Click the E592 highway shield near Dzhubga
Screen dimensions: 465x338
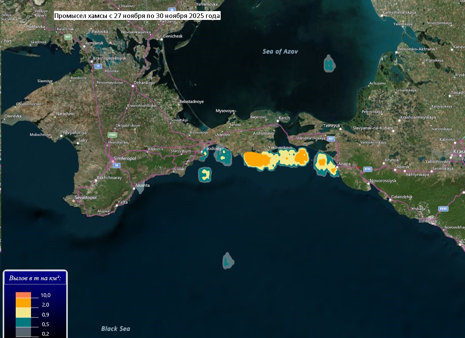click(443, 209)
